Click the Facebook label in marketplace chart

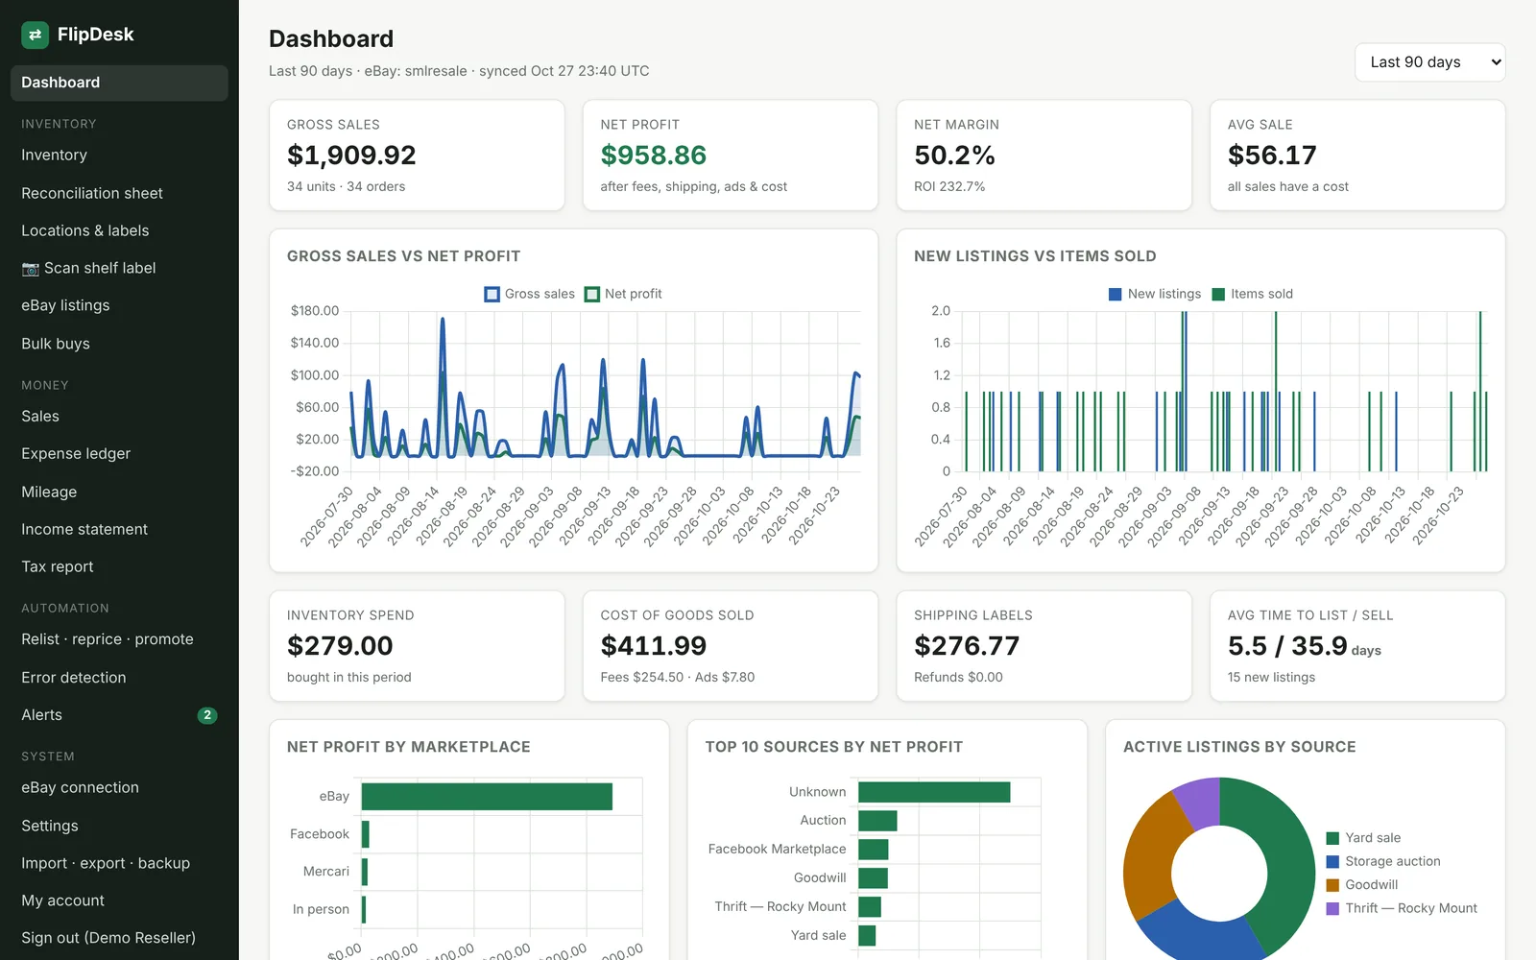click(x=320, y=834)
